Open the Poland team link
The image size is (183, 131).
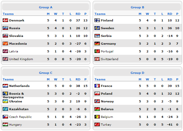[106, 93]
